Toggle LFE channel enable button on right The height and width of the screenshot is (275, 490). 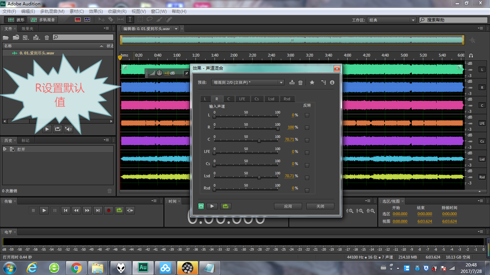[x=482, y=123]
